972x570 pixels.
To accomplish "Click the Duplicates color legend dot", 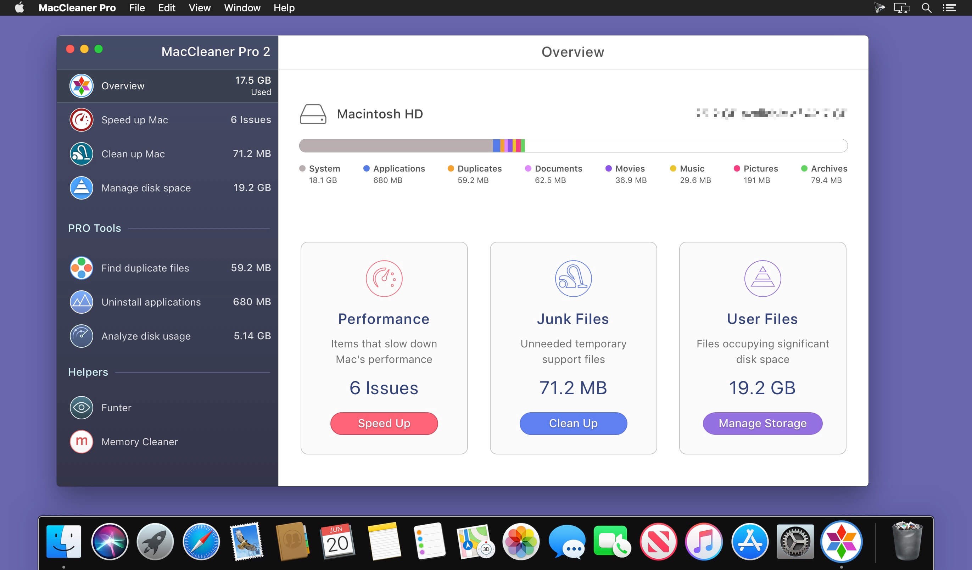I will [x=450, y=168].
